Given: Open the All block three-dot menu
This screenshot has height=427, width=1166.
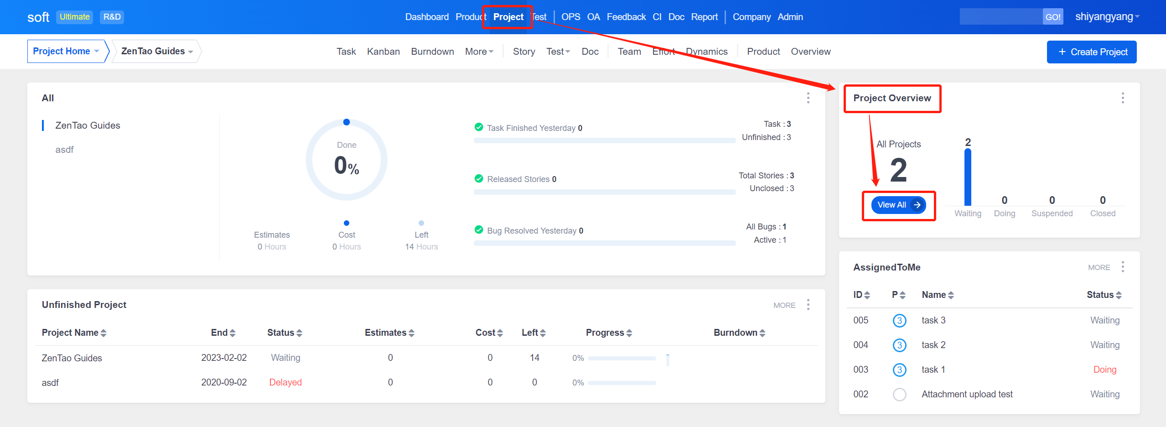Looking at the screenshot, I should pyautogui.click(x=808, y=98).
